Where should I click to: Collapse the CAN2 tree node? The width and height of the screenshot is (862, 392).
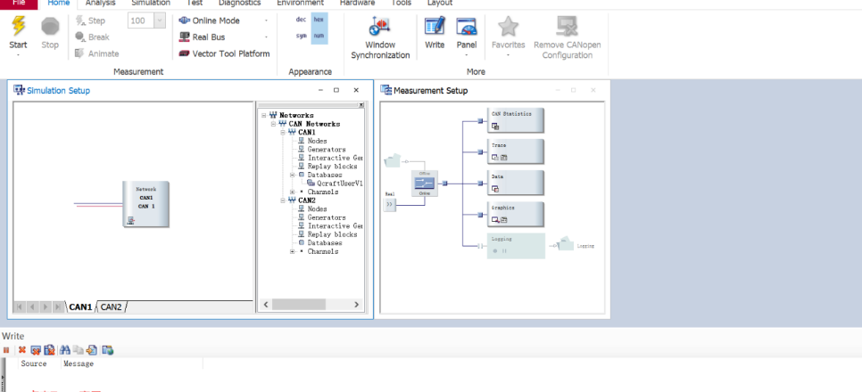pos(283,200)
